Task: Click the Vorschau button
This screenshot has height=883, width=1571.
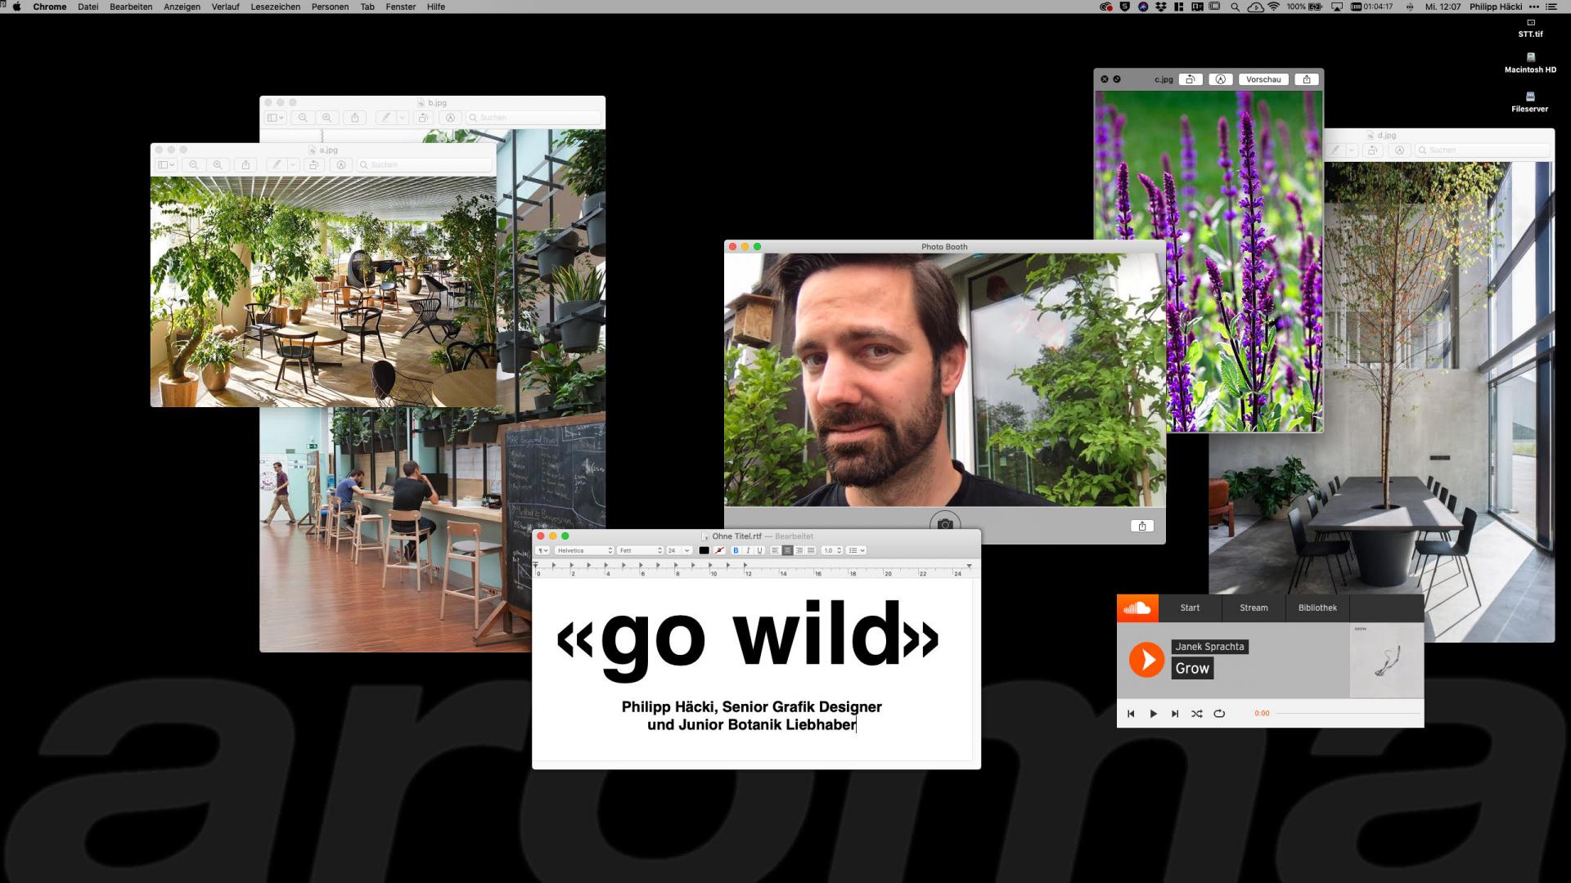Action: pos(1263,79)
